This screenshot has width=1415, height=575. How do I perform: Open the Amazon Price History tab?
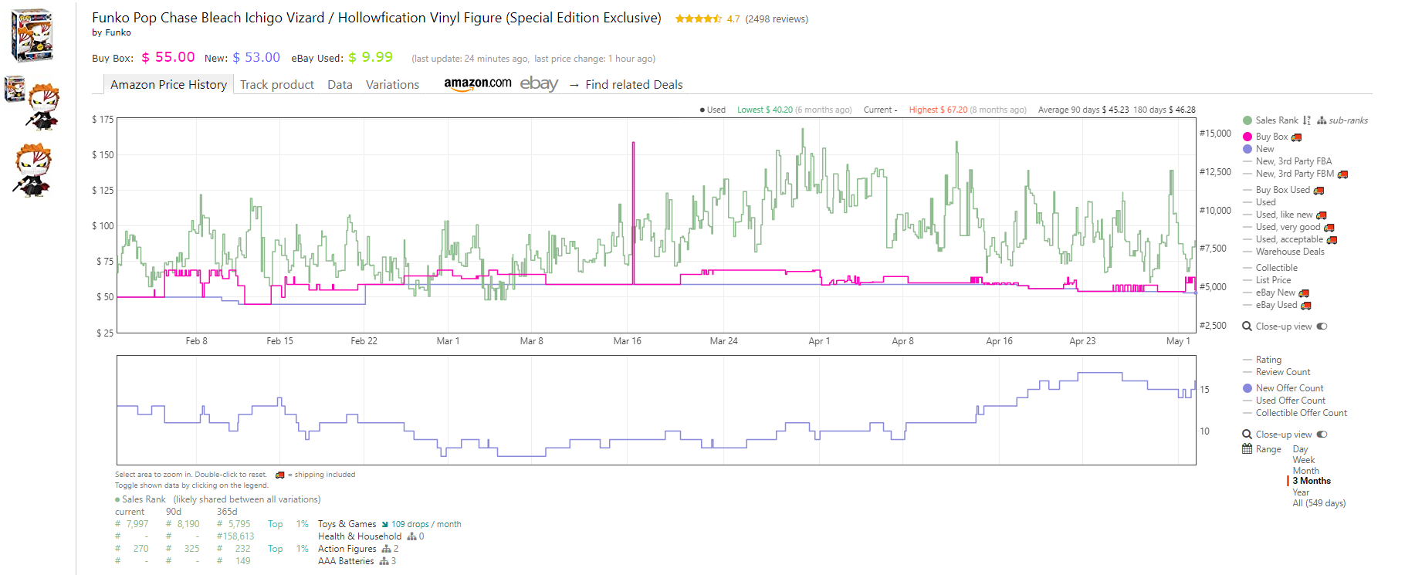[x=168, y=85]
